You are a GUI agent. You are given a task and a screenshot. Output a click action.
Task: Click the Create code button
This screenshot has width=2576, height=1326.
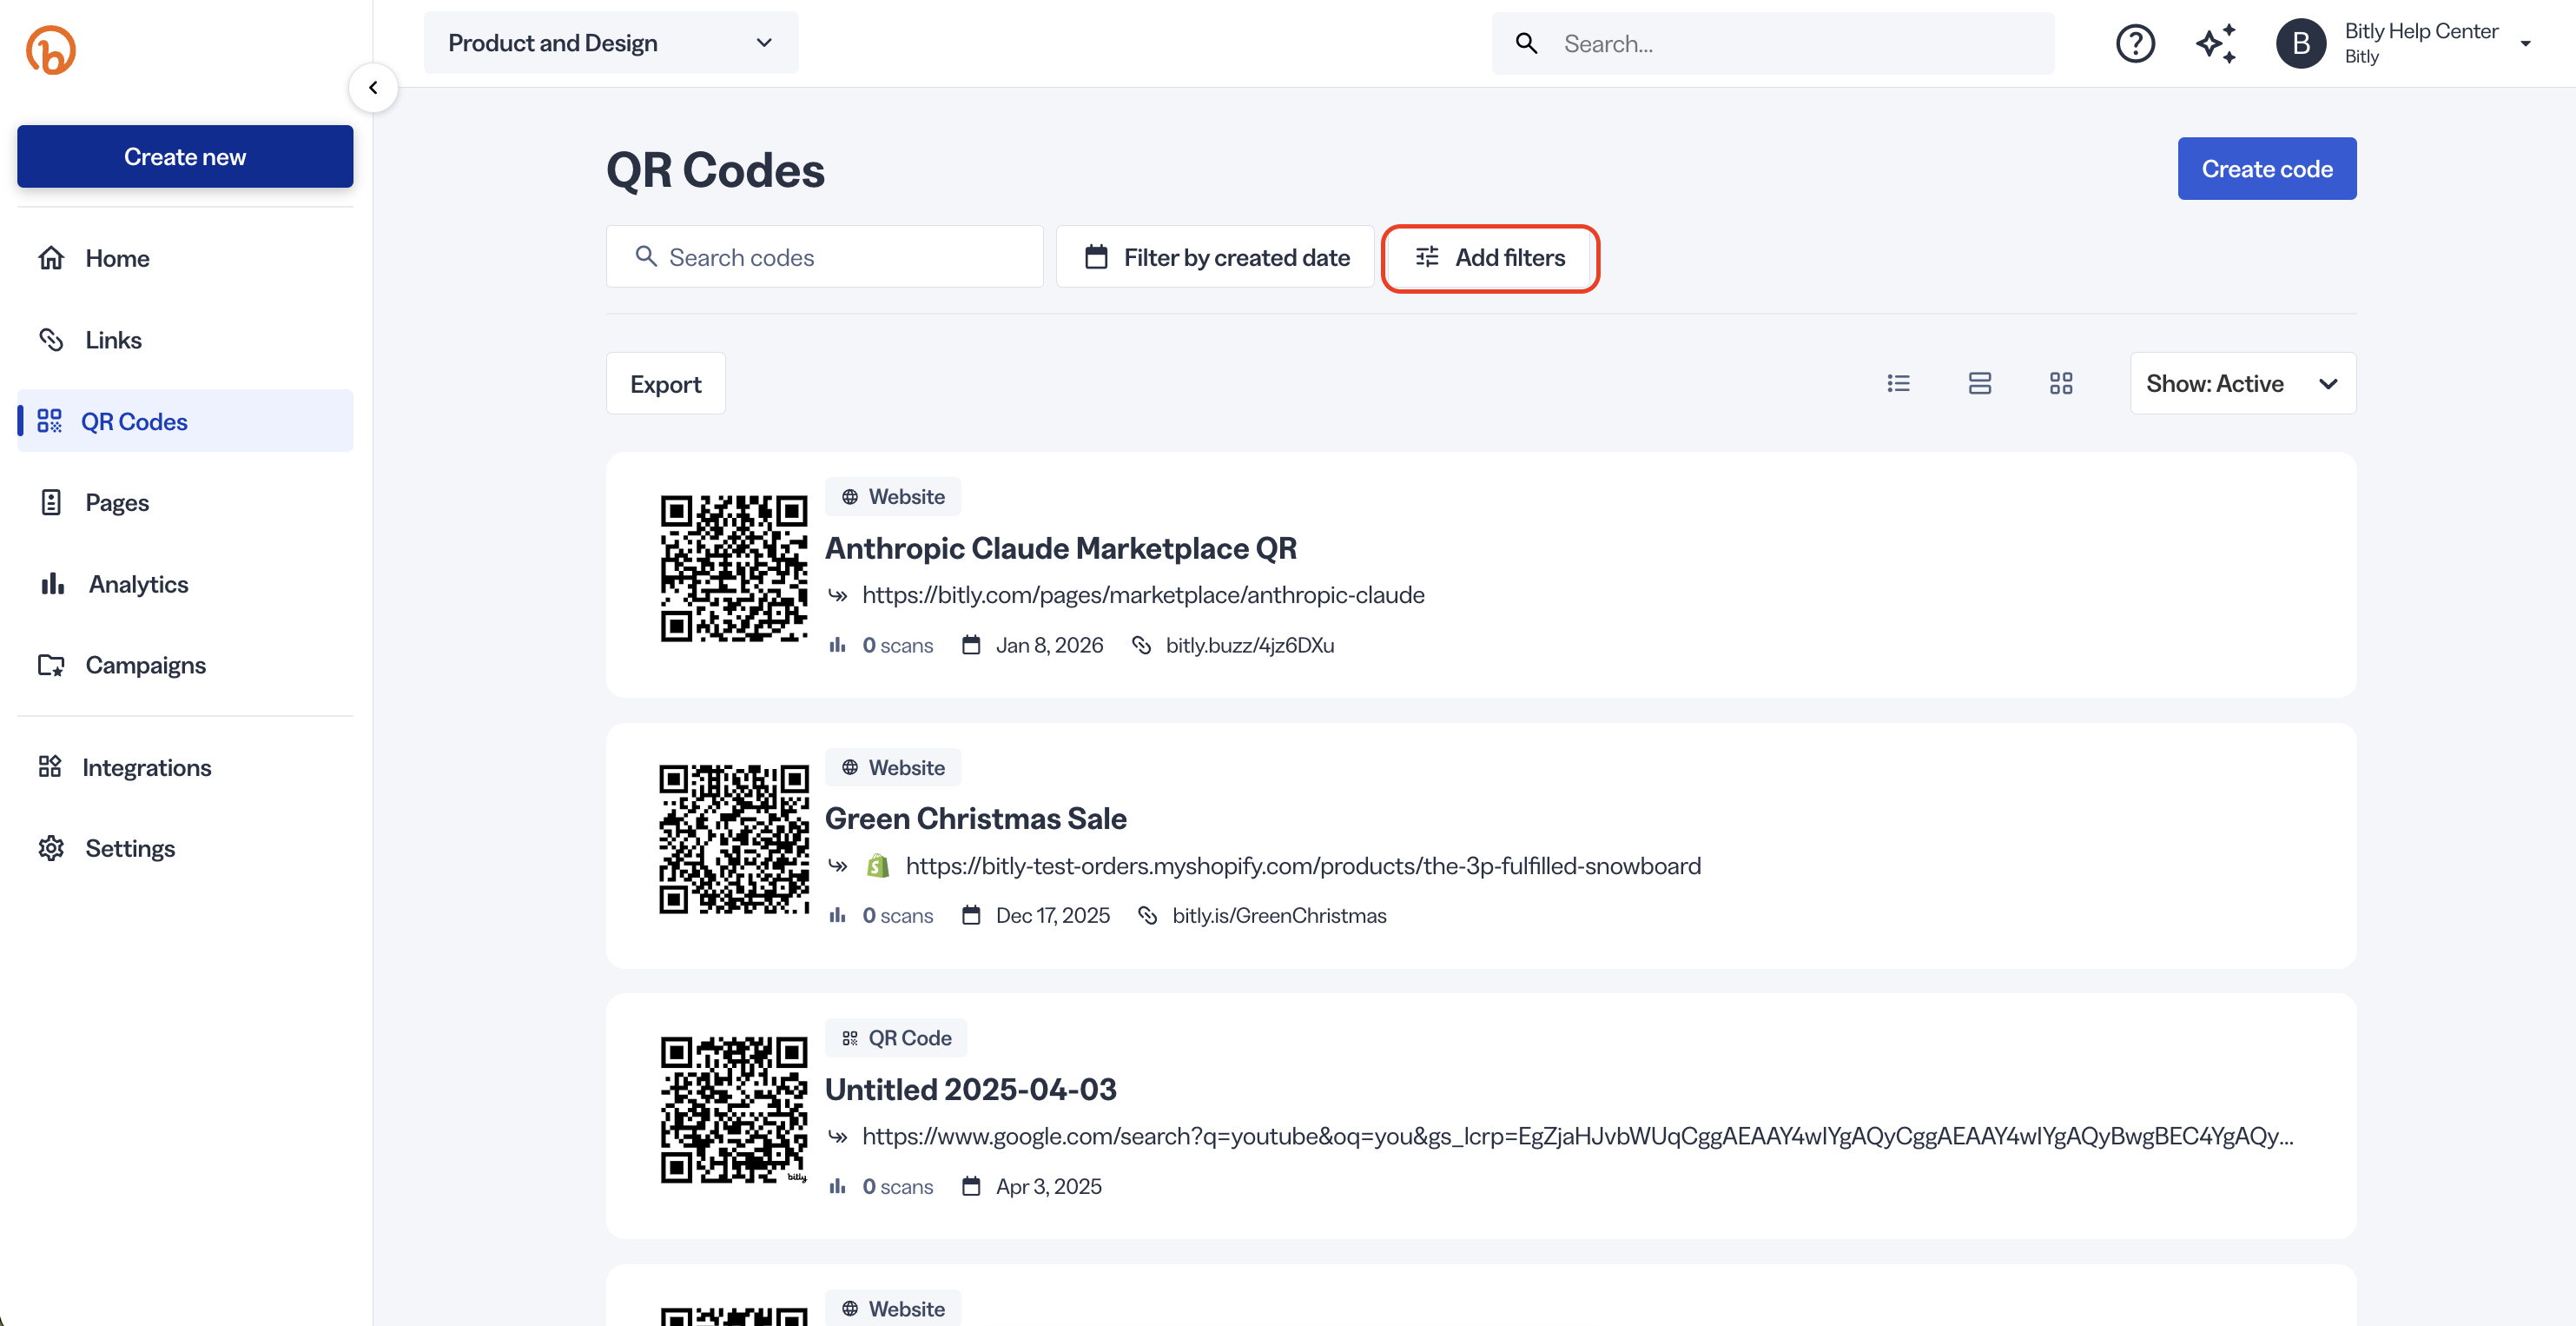2266,168
